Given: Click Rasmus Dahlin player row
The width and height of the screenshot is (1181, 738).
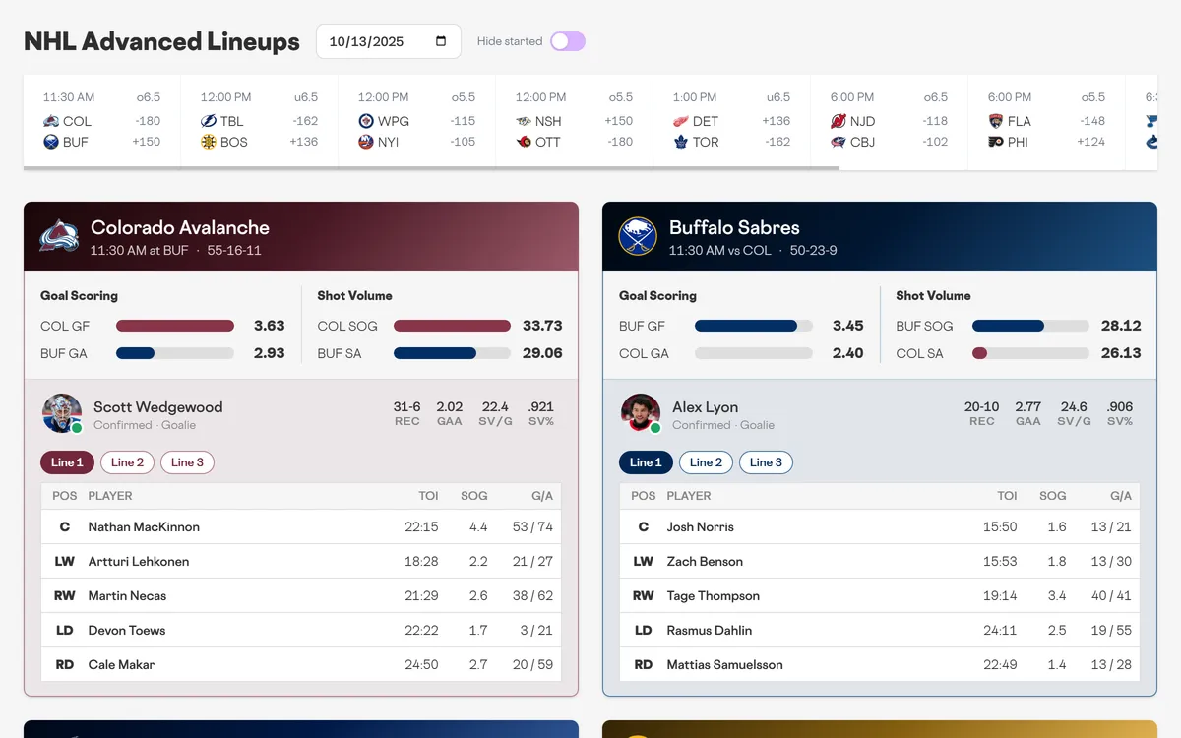Looking at the screenshot, I should (x=880, y=630).
